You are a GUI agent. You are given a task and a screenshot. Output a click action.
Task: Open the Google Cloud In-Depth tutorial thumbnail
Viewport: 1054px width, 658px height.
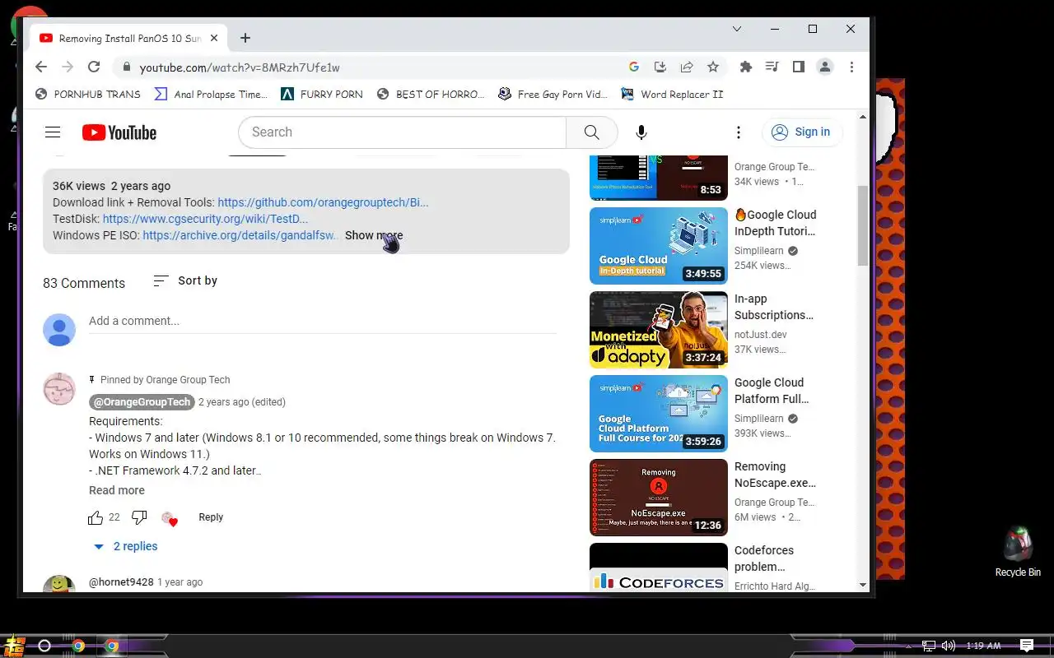coord(659,246)
